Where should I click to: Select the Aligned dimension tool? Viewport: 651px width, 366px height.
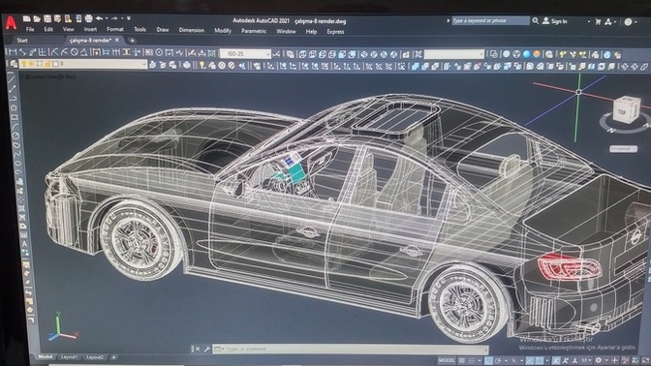coord(22,52)
